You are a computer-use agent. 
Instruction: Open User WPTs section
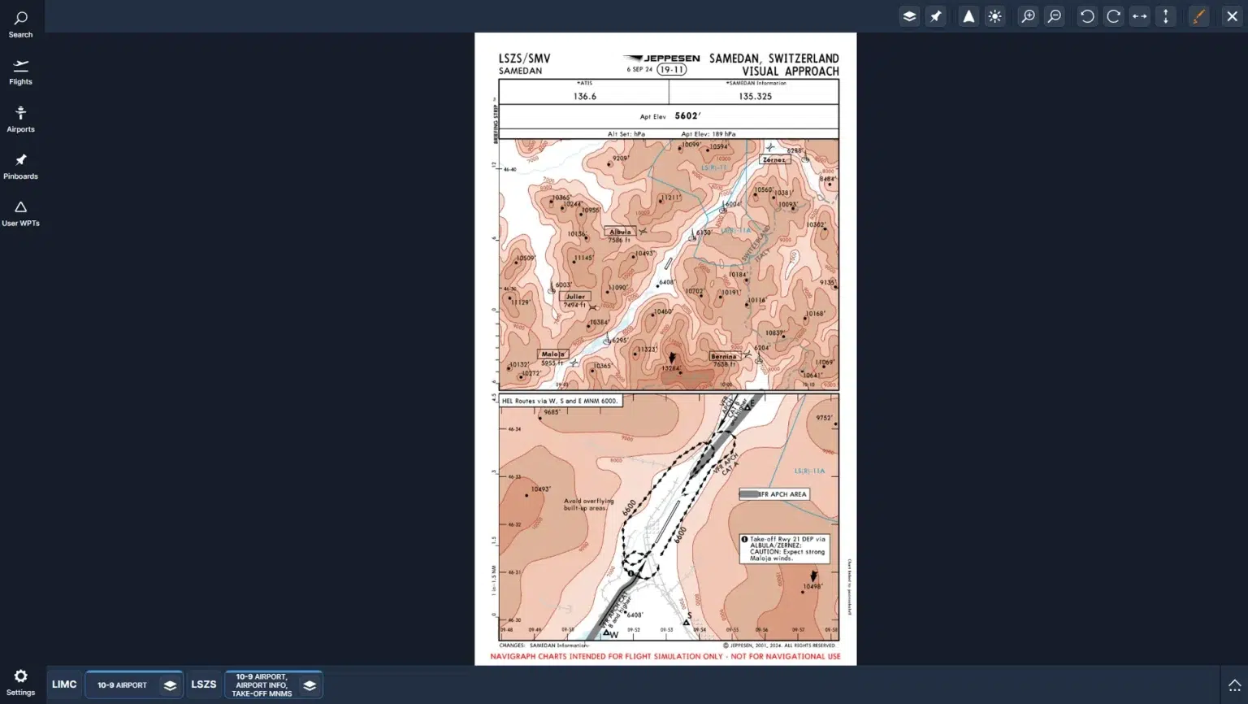[x=20, y=213]
